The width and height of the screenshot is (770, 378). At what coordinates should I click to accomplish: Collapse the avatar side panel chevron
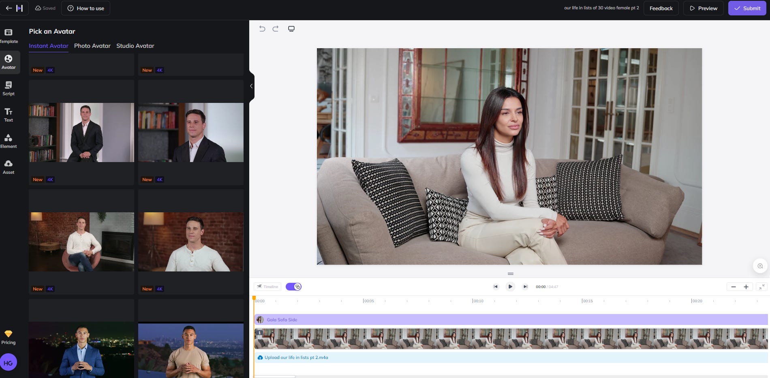(x=251, y=86)
